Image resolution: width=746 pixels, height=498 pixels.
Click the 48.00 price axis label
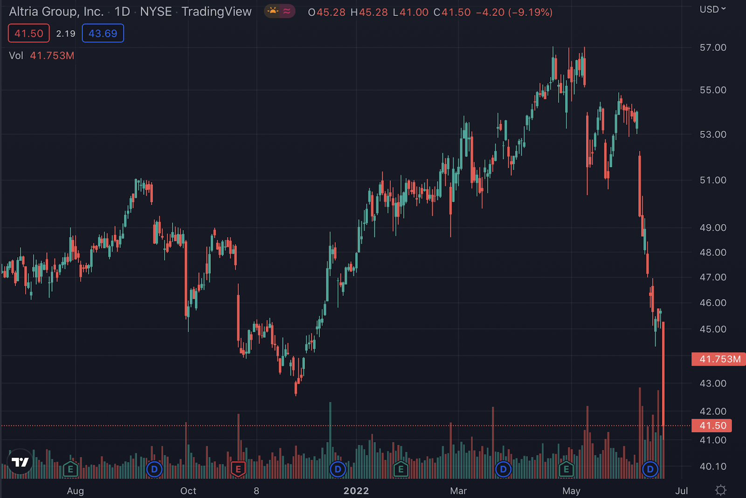tap(713, 252)
